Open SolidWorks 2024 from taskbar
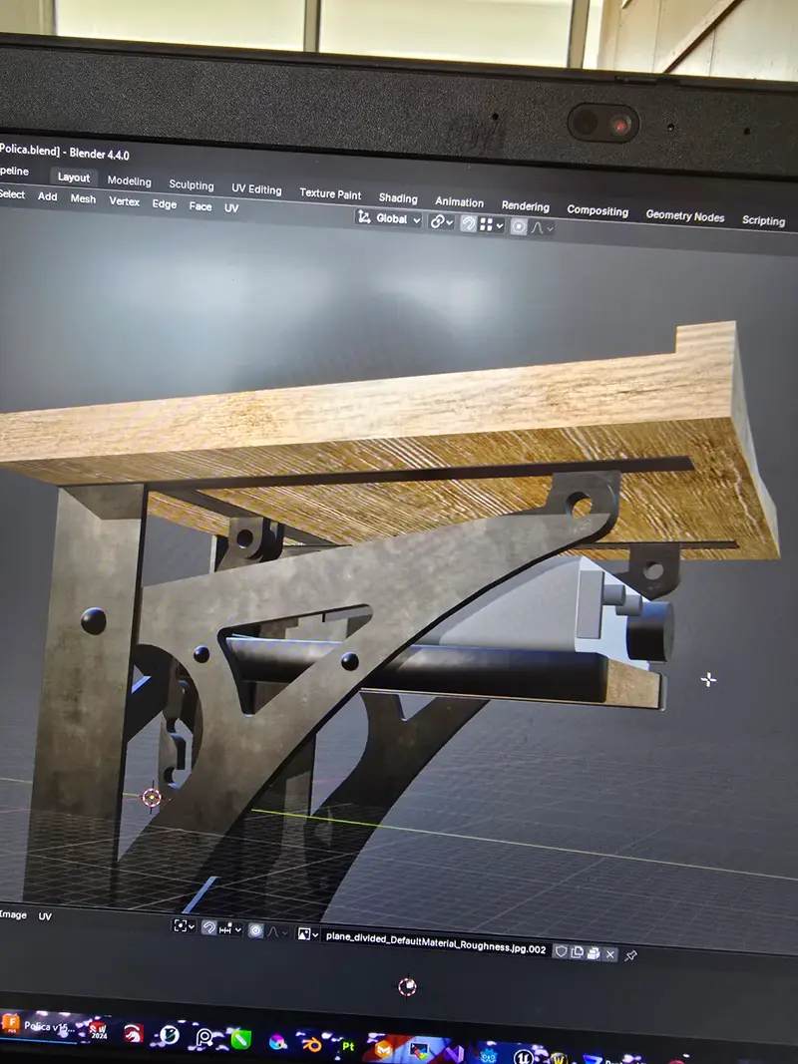 pyautogui.click(x=99, y=1031)
